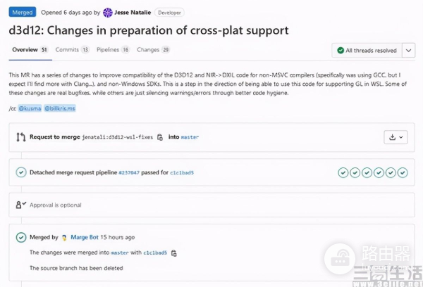Expand the chevron beside All threads resolved

(409, 51)
